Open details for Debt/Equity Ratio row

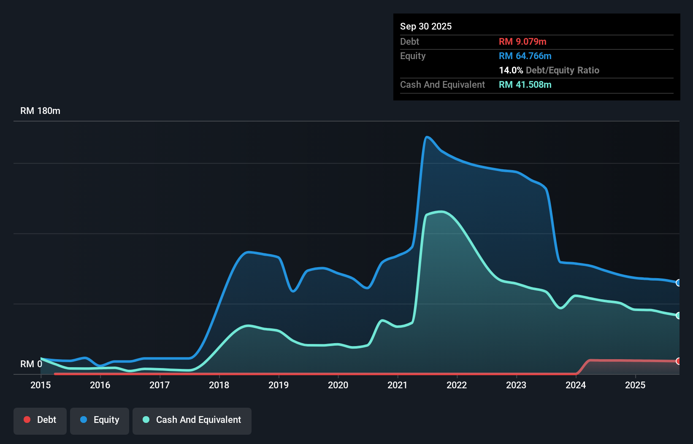[x=549, y=70]
